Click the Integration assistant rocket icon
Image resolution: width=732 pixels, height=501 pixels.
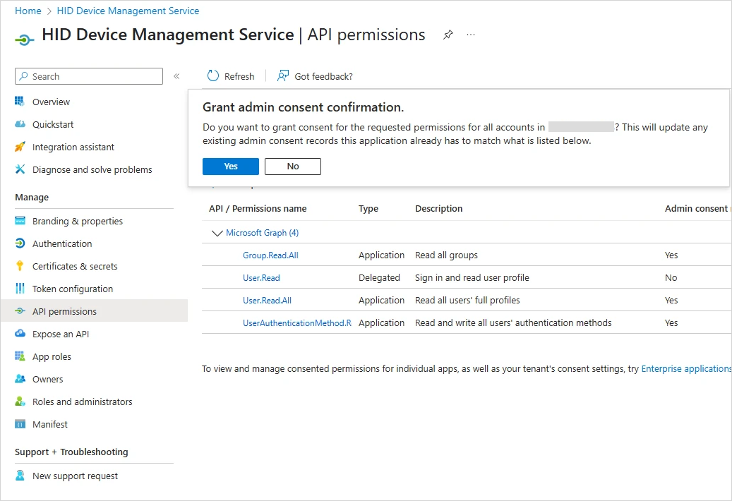pyautogui.click(x=20, y=147)
